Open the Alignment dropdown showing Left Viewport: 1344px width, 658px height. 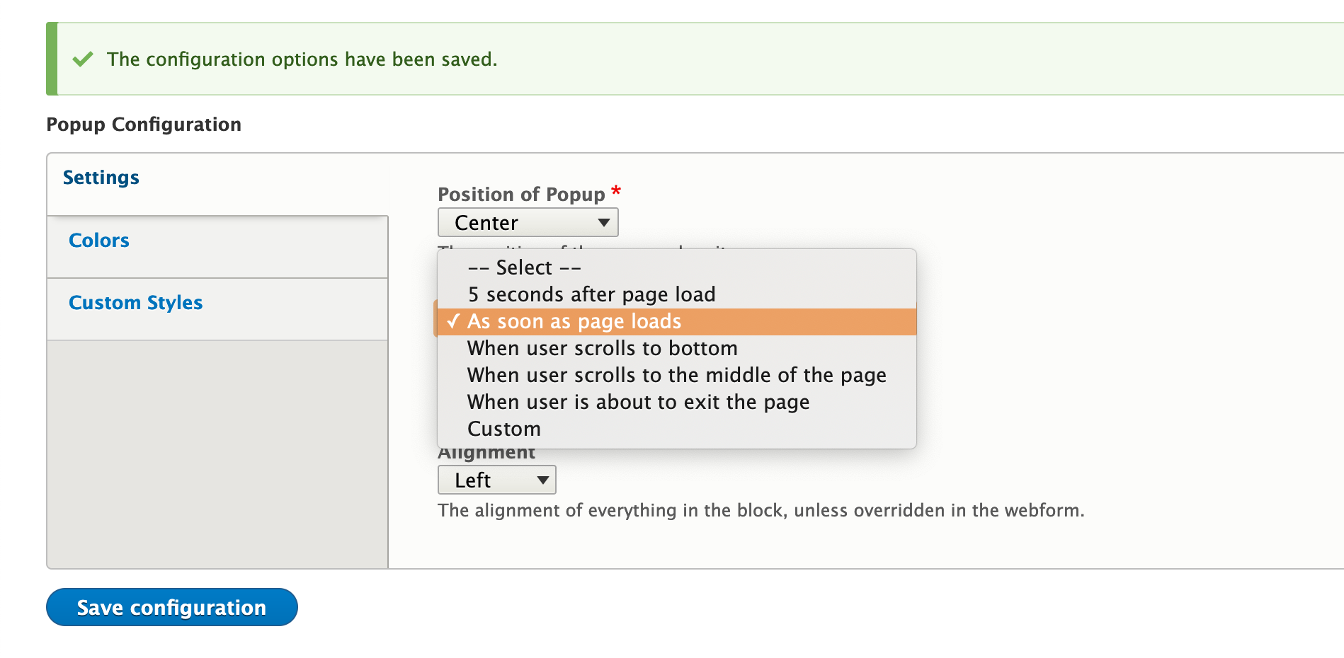[x=496, y=480]
